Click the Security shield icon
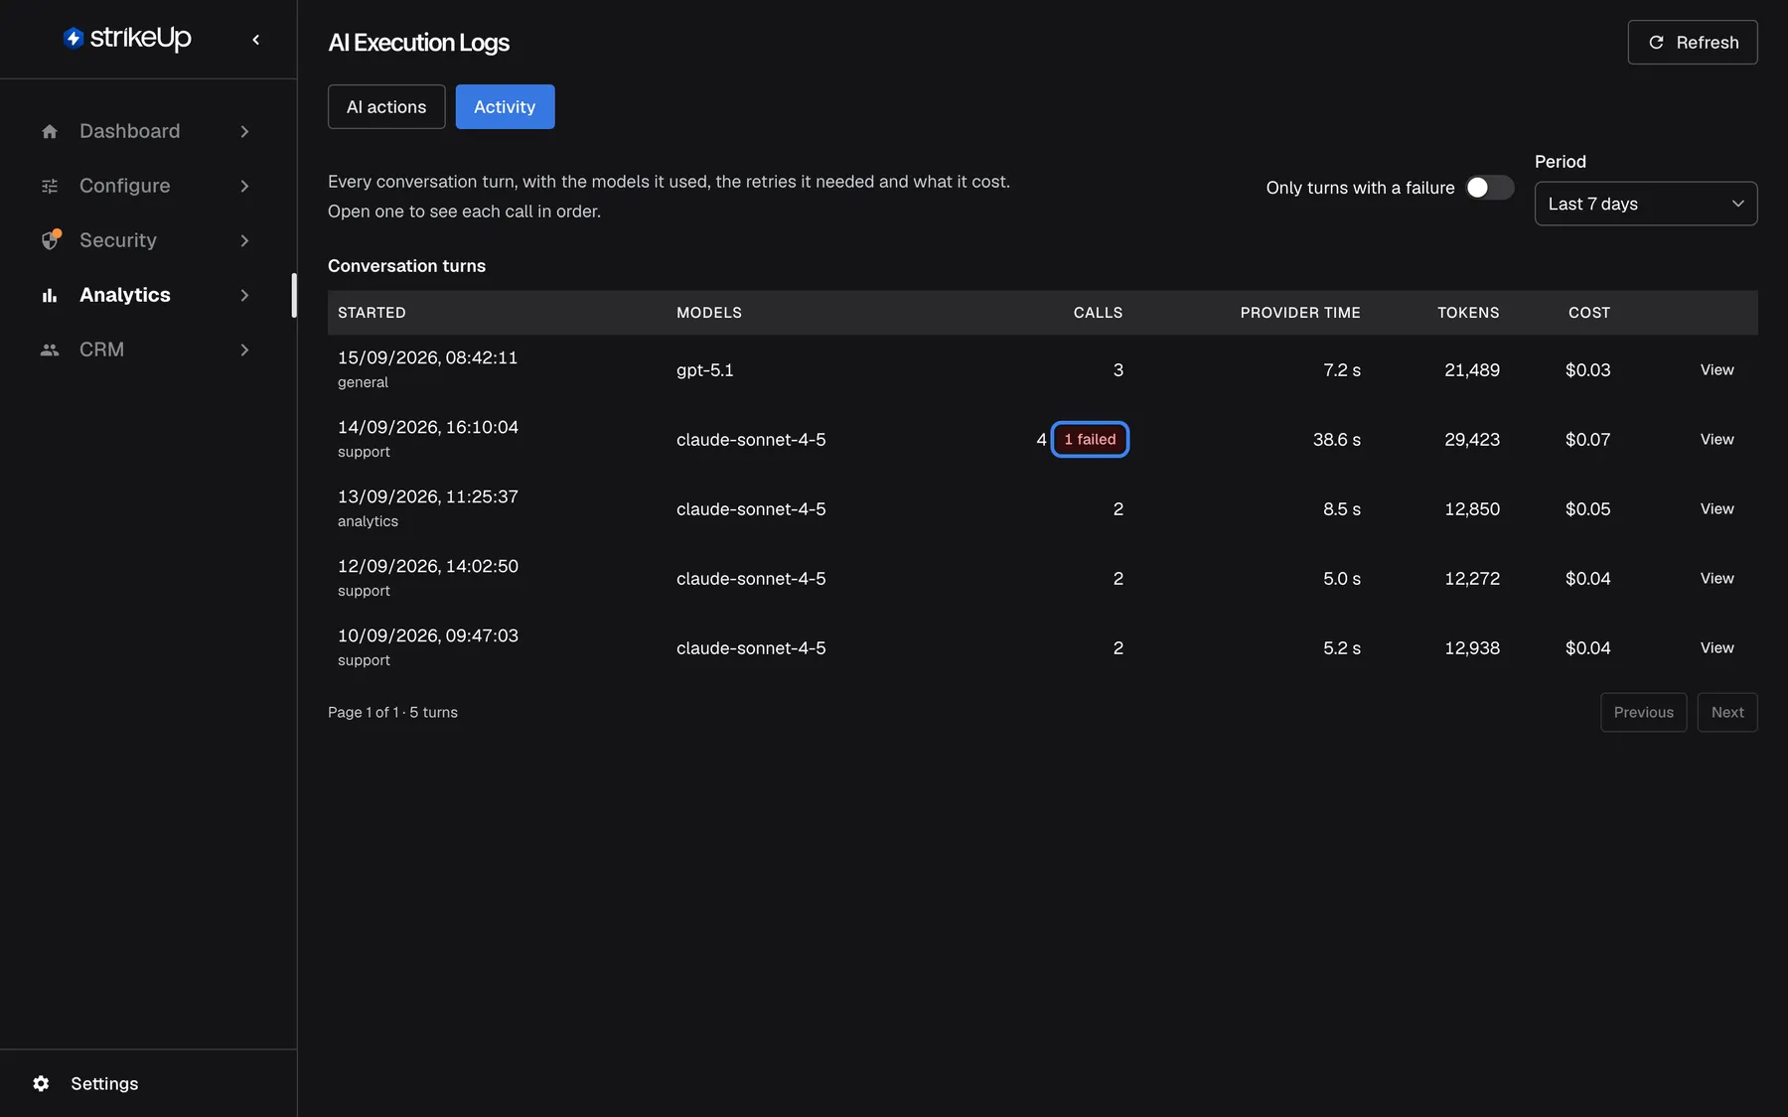1788x1117 pixels. (51, 240)
